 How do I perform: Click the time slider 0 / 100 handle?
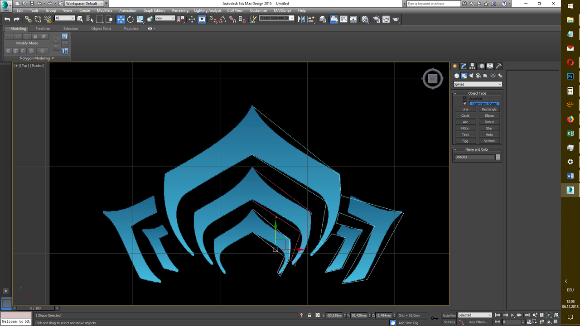(x=35, y=308)
